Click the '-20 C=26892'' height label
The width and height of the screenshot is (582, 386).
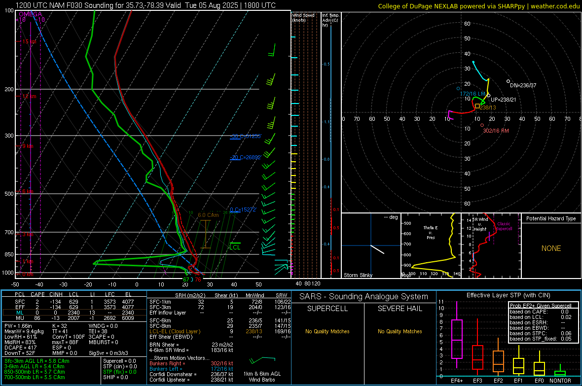click(x=246, y=157)
